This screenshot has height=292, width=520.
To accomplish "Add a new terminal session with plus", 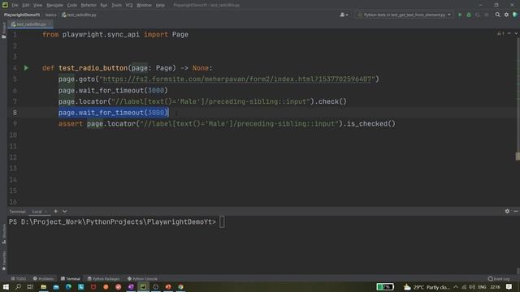I will coord(56,211).
